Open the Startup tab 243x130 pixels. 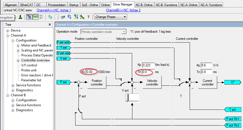point(74,5)
